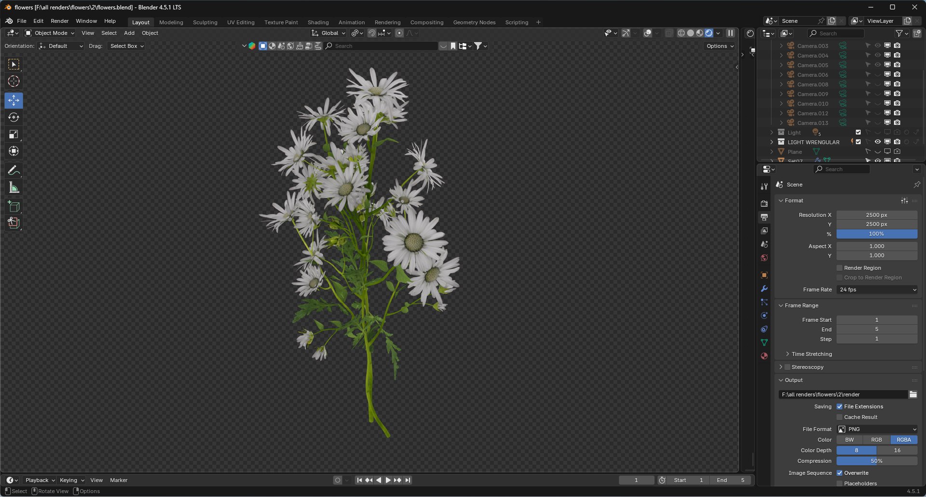Choose the Annotate pencil tool
The image size is (926, 497).
tap(14, 170)
